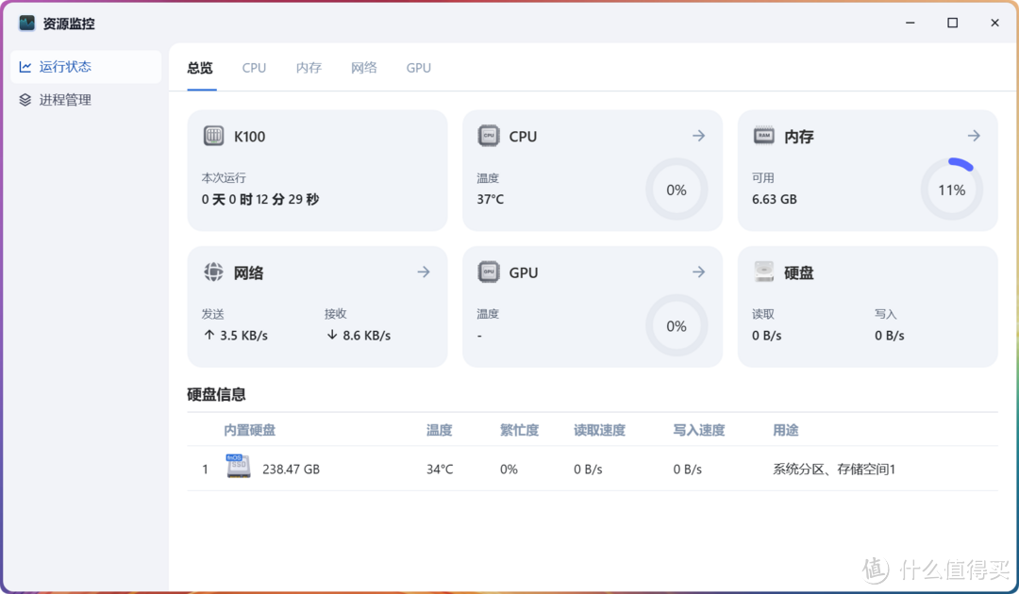Image resolution: width=1019 pixels, height=594 pixels.
Task: Switch to the 内存 tab
Action: tap(309, 67)
